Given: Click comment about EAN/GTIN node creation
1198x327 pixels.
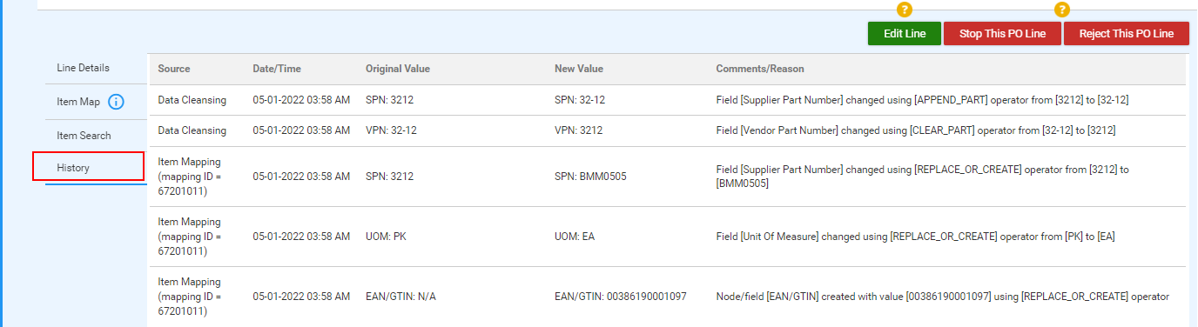Looking at the screenshot, I should [x=942, y=297].
